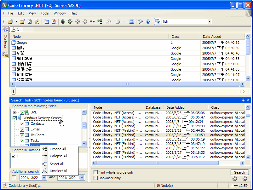Uncheck the Windows Desktop Search checkbox
This screenshot has height=190, width=253.
pos(14,118)
